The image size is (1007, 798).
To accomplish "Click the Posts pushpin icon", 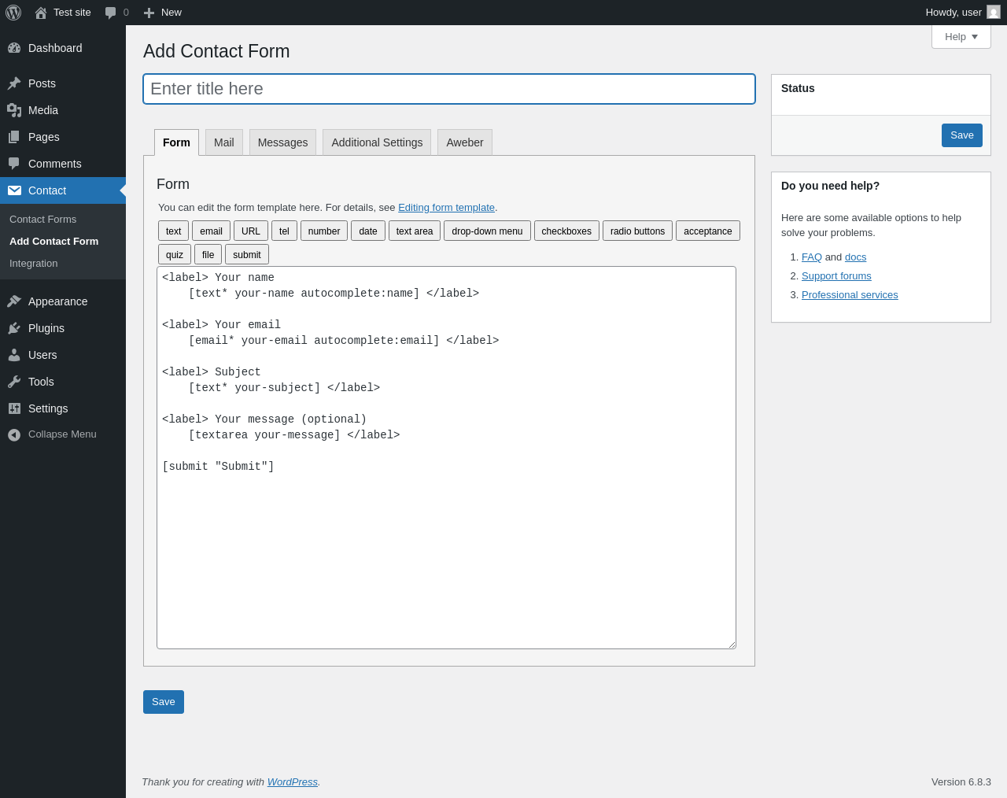I will (x=14, y=83).
